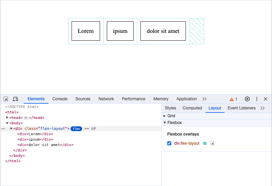Show more DevTools panel tabs
Image resolution: width=272 pixels, height=186 pixels.
204,99
